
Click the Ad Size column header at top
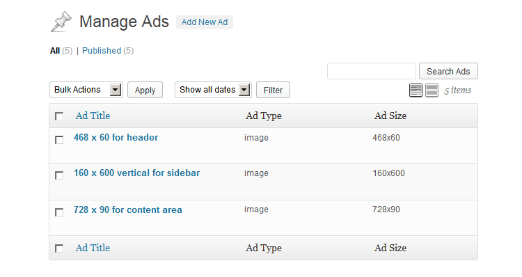(x=390, y=116)
